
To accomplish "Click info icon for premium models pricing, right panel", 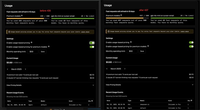I will tap(148, 46).
